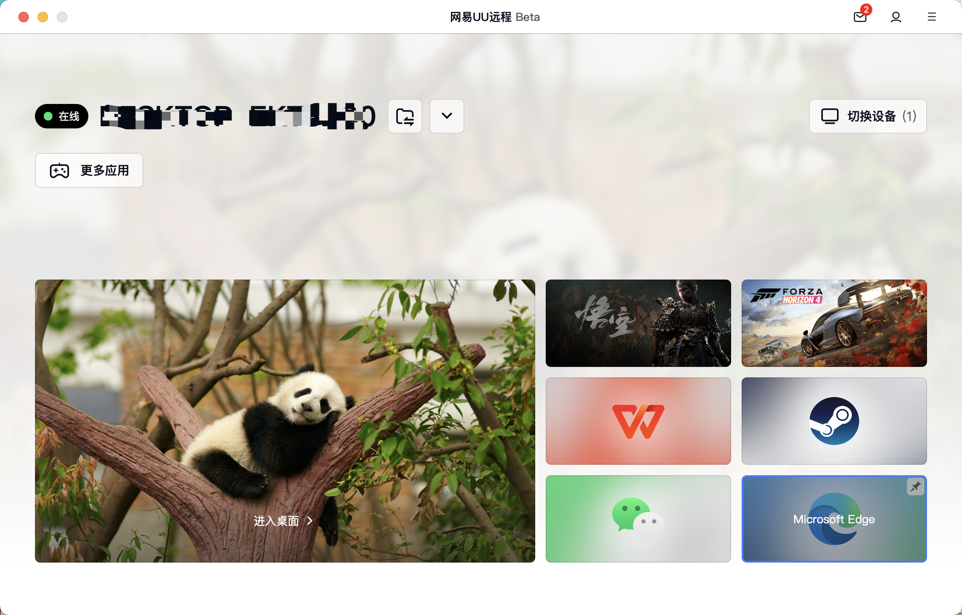Viewport: 962px width, 615px height.
Task: Open Forza Horizon 4 game thumbnail
Action: 834,323
